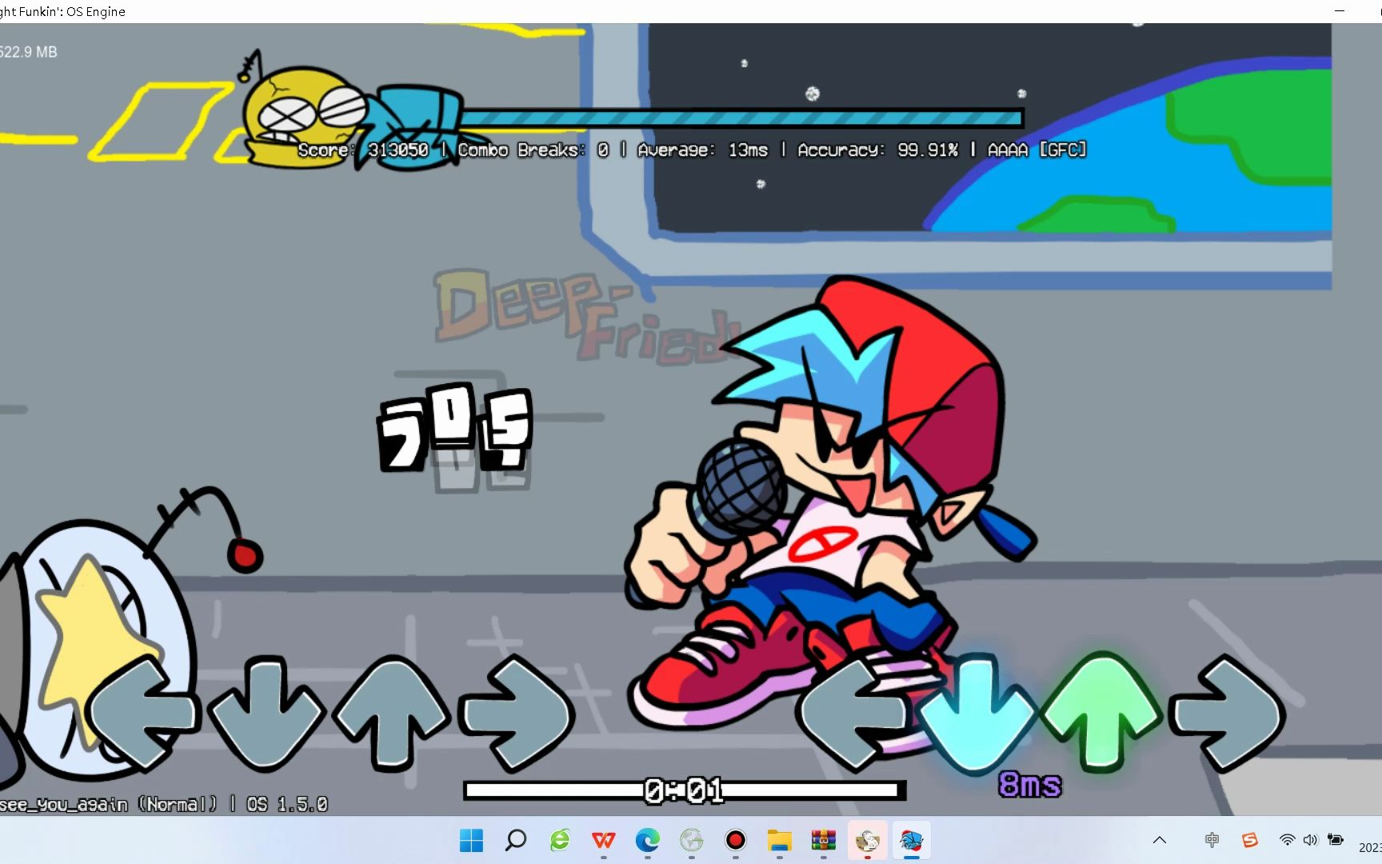Screen dimensions: 1382x864
Task: Open the gray globe browser taskbar icon
Action: click(x=692, y=840)
